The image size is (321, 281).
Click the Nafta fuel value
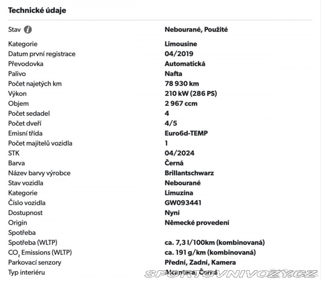point(173,73)
